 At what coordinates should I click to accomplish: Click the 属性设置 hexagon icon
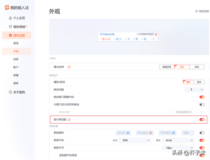tap(10, 35)
